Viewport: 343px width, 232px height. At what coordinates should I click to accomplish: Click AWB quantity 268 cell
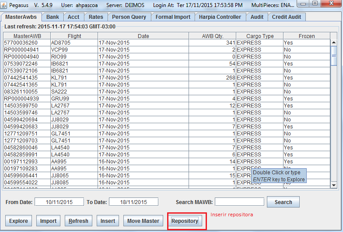tap(213, 78)
